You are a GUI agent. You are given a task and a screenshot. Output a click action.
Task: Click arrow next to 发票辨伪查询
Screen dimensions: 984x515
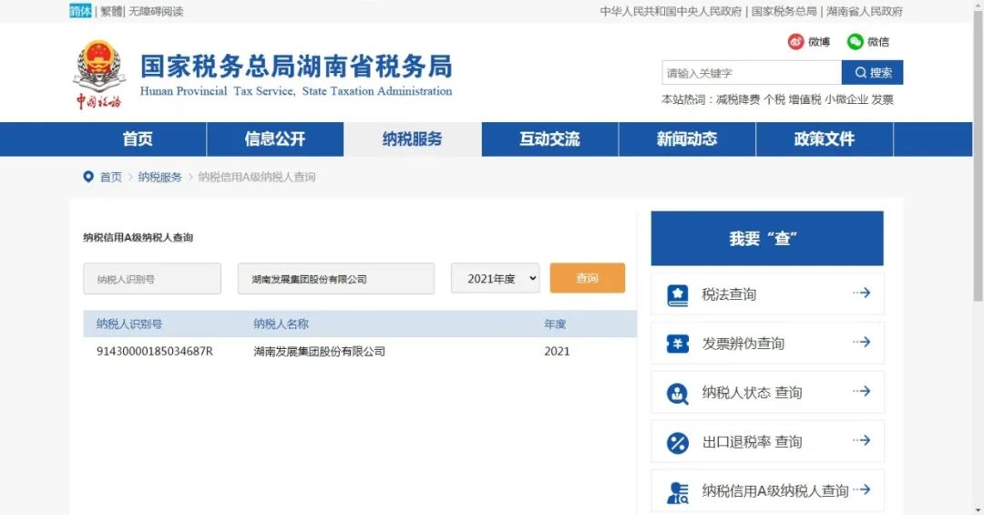pyautogui.click(x=861, y=343)
